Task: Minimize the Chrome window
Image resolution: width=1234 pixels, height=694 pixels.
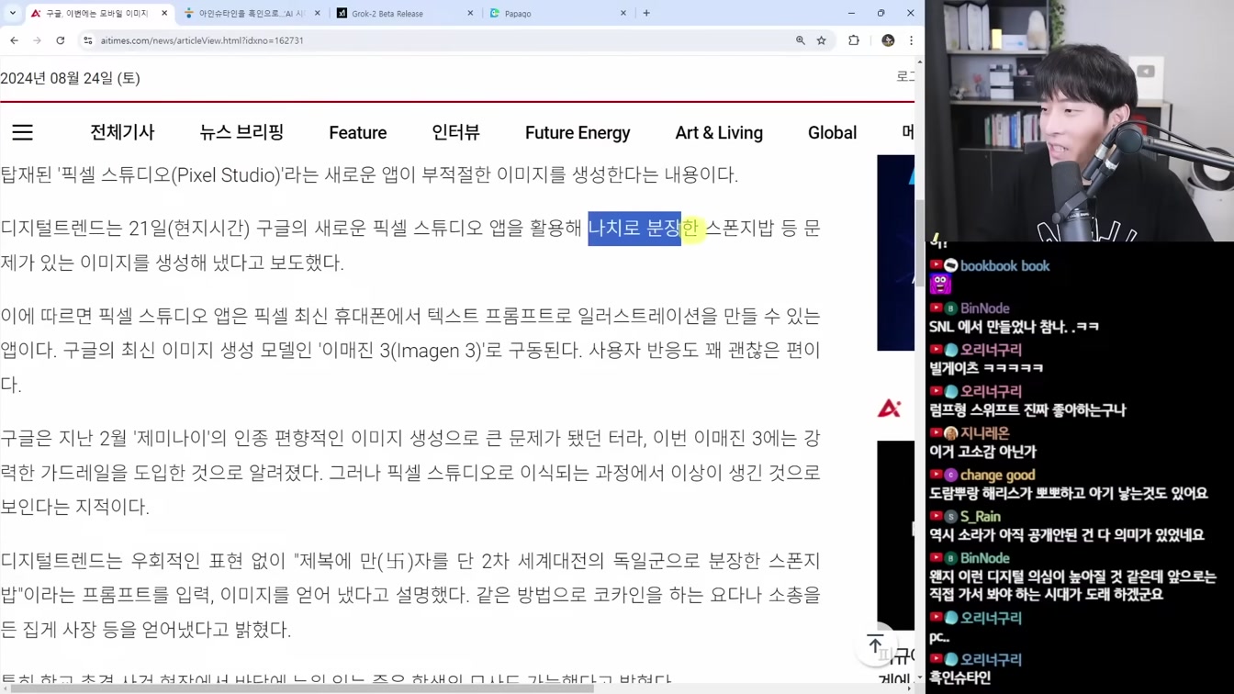Action: pos(851,13)
